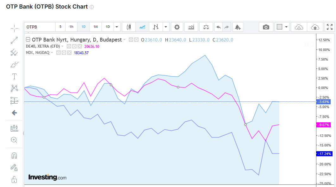Select the trend line drawing tool
This screenshot has width=336, height=187.
[14, 40]
